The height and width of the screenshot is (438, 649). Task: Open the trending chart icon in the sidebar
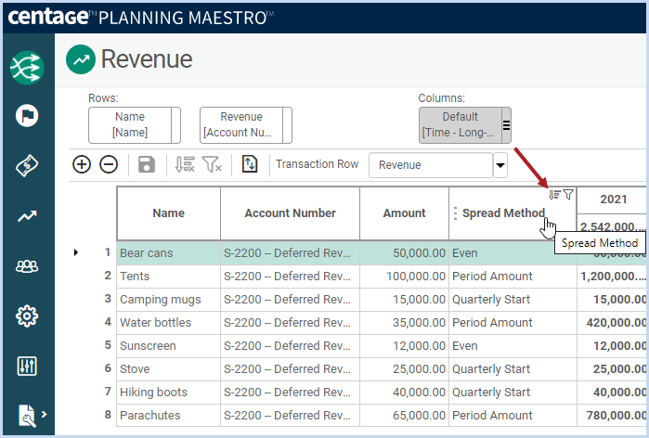[x=27, y=215]
